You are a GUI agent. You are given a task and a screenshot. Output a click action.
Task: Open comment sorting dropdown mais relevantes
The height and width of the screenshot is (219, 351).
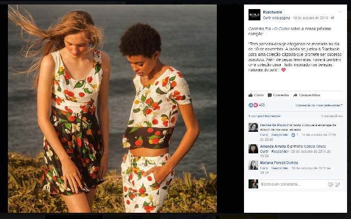coord(319,105)
